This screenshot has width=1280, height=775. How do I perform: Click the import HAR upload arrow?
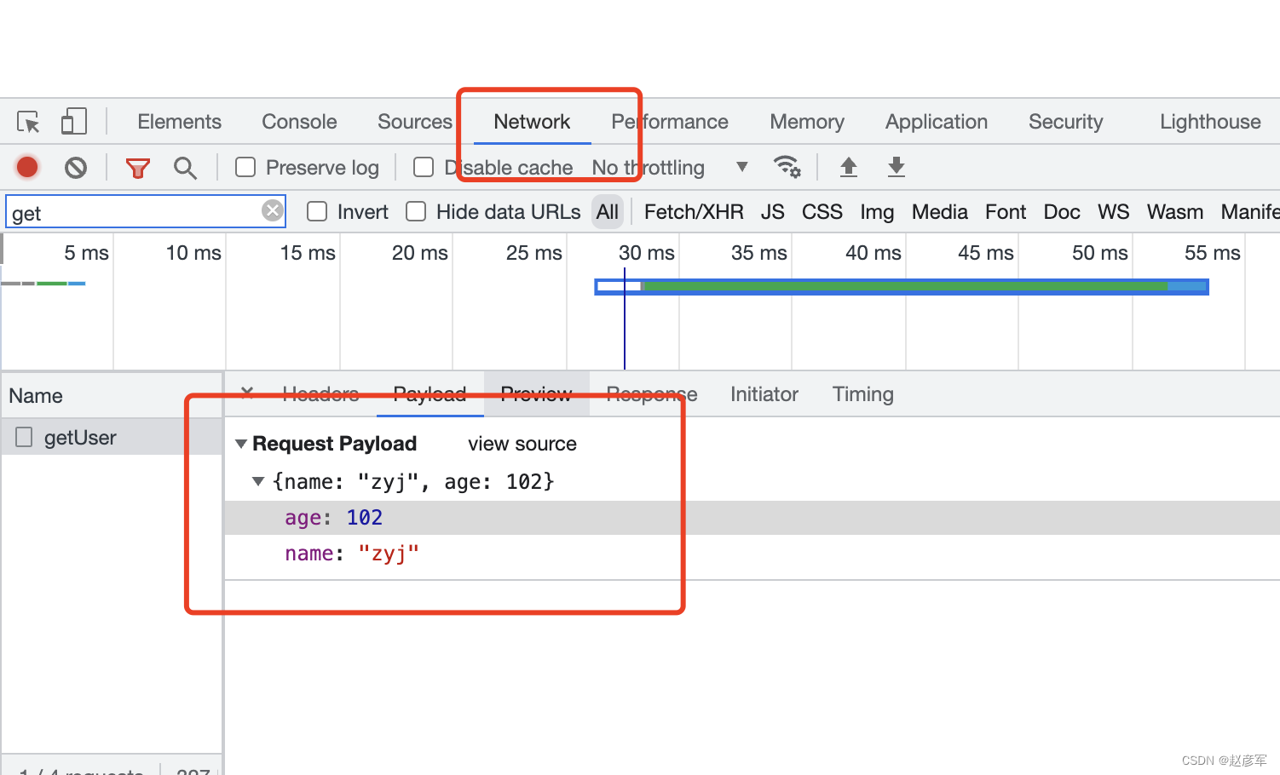848,167
